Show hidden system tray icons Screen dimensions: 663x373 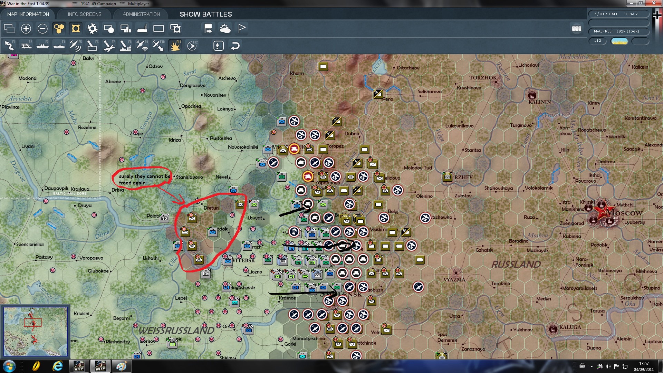(x=592, y=366)
